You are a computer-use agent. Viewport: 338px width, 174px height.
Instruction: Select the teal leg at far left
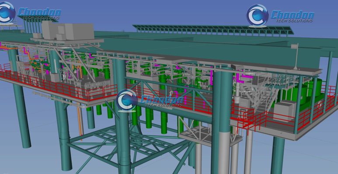click(x=20, y=97)
